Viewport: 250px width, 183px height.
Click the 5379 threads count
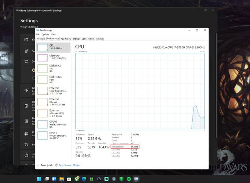(91, 147)
